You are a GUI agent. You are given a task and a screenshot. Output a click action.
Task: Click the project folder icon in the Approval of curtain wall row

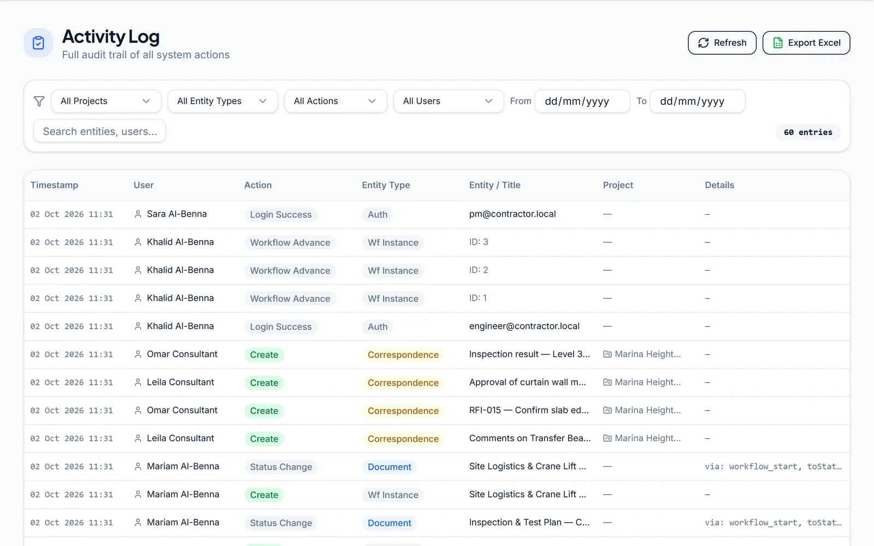point(607,382)
